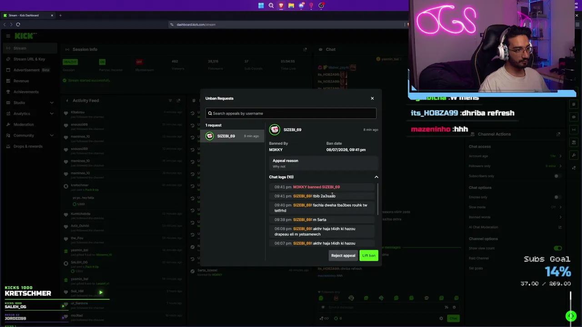Open taskbar Search
Viewport: 582px width, 327px height.
[x=271, y=5]
